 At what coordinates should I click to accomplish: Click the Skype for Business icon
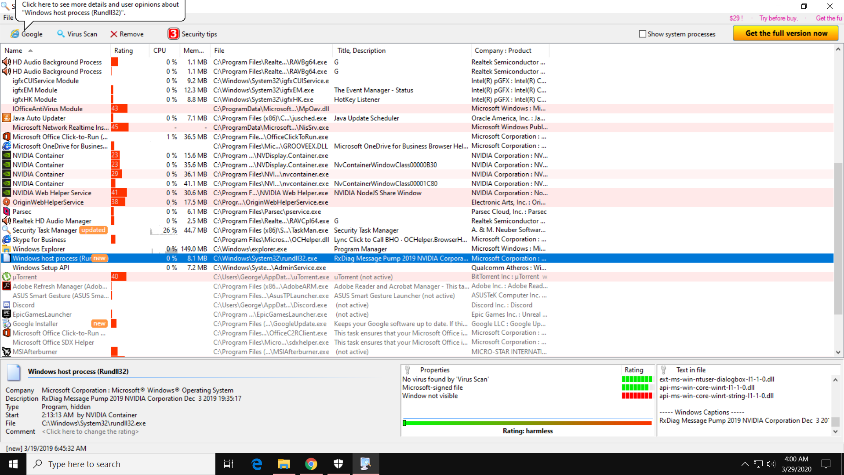7,240
